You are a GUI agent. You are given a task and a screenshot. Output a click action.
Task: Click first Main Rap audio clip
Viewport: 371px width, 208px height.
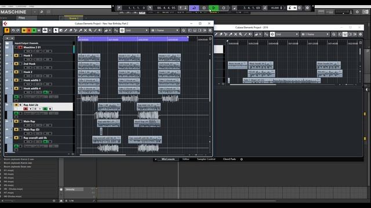click(x=108, y=123)
